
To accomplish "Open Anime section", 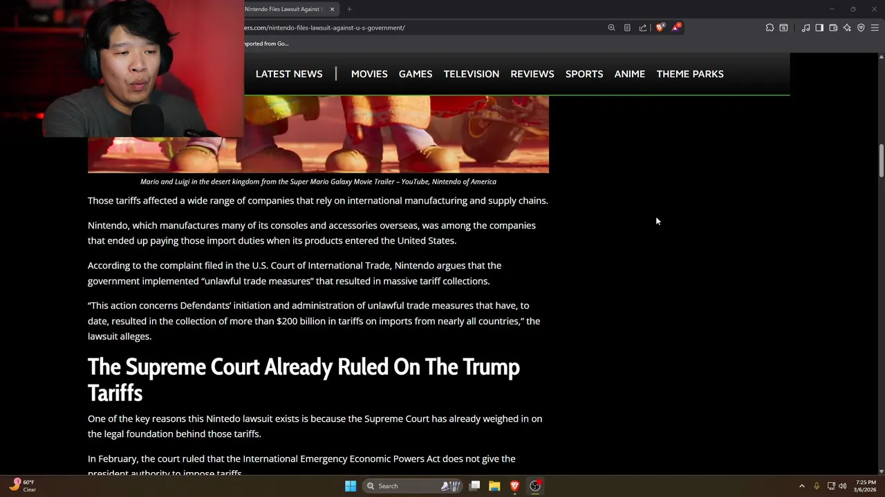I will (x=630, y=74).
